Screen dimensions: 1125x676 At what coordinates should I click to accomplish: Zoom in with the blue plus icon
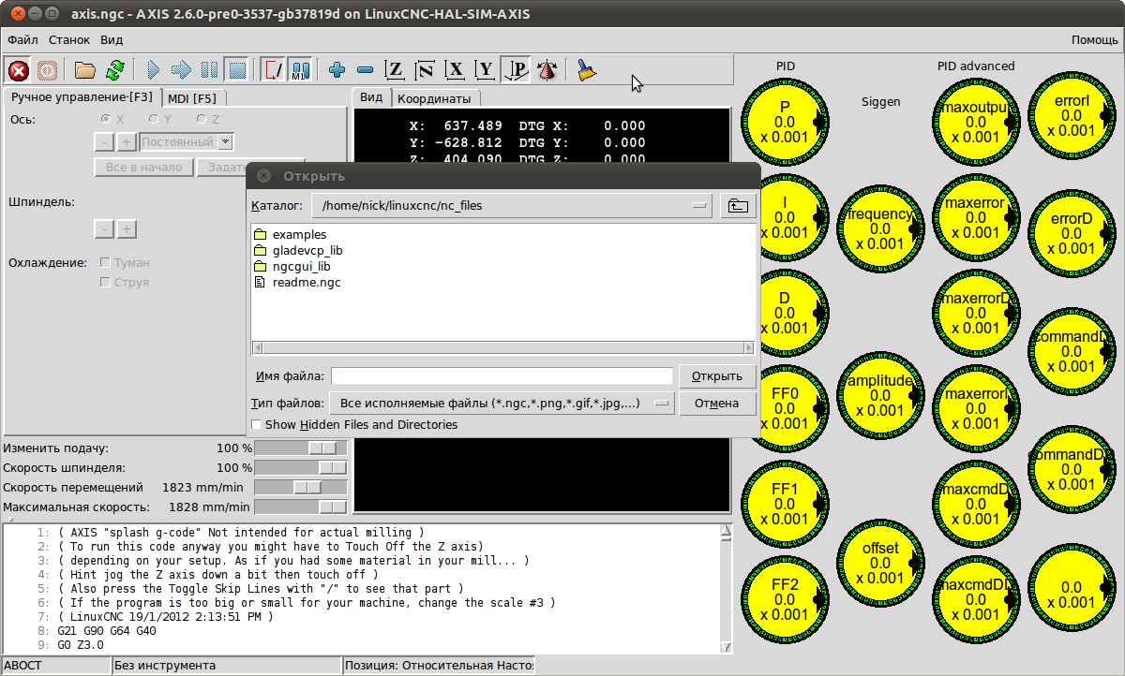(337, 69)
